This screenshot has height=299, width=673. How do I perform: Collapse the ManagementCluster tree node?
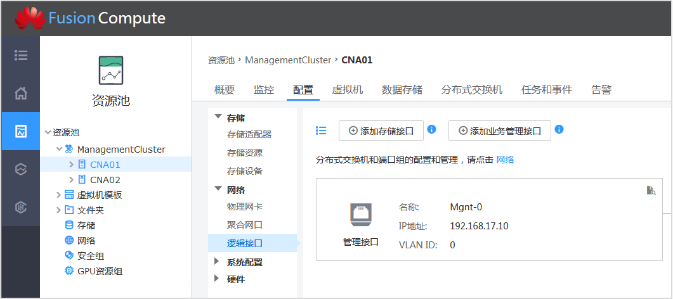[59, 149]
